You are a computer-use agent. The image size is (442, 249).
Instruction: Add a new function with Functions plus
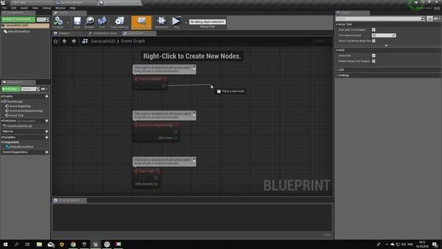click(x=47, y=121)
